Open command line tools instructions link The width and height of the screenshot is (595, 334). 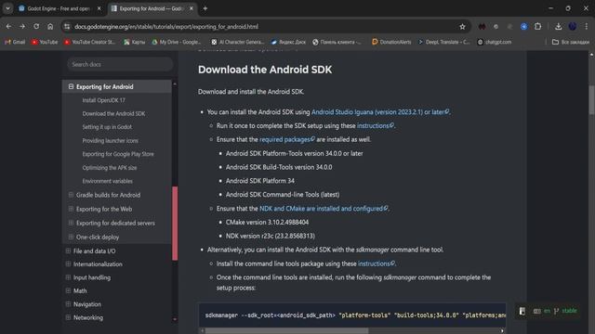(377, 263)
